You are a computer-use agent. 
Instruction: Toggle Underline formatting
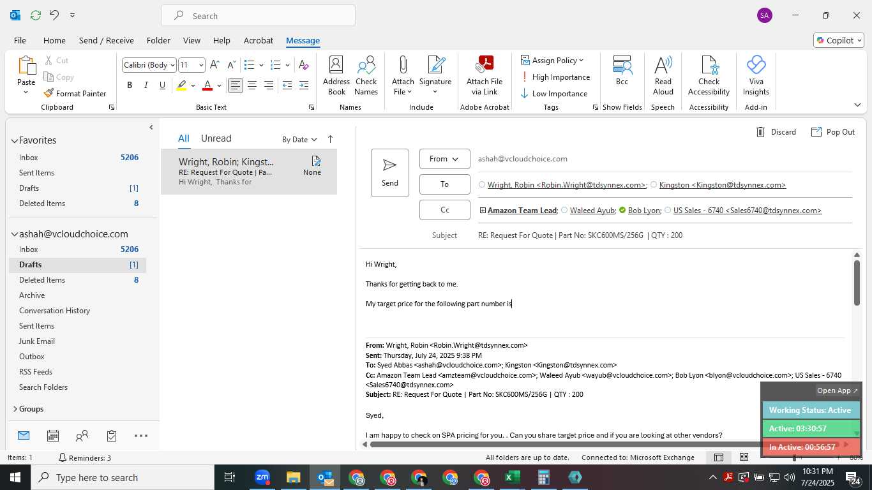(x=163, y=85)
